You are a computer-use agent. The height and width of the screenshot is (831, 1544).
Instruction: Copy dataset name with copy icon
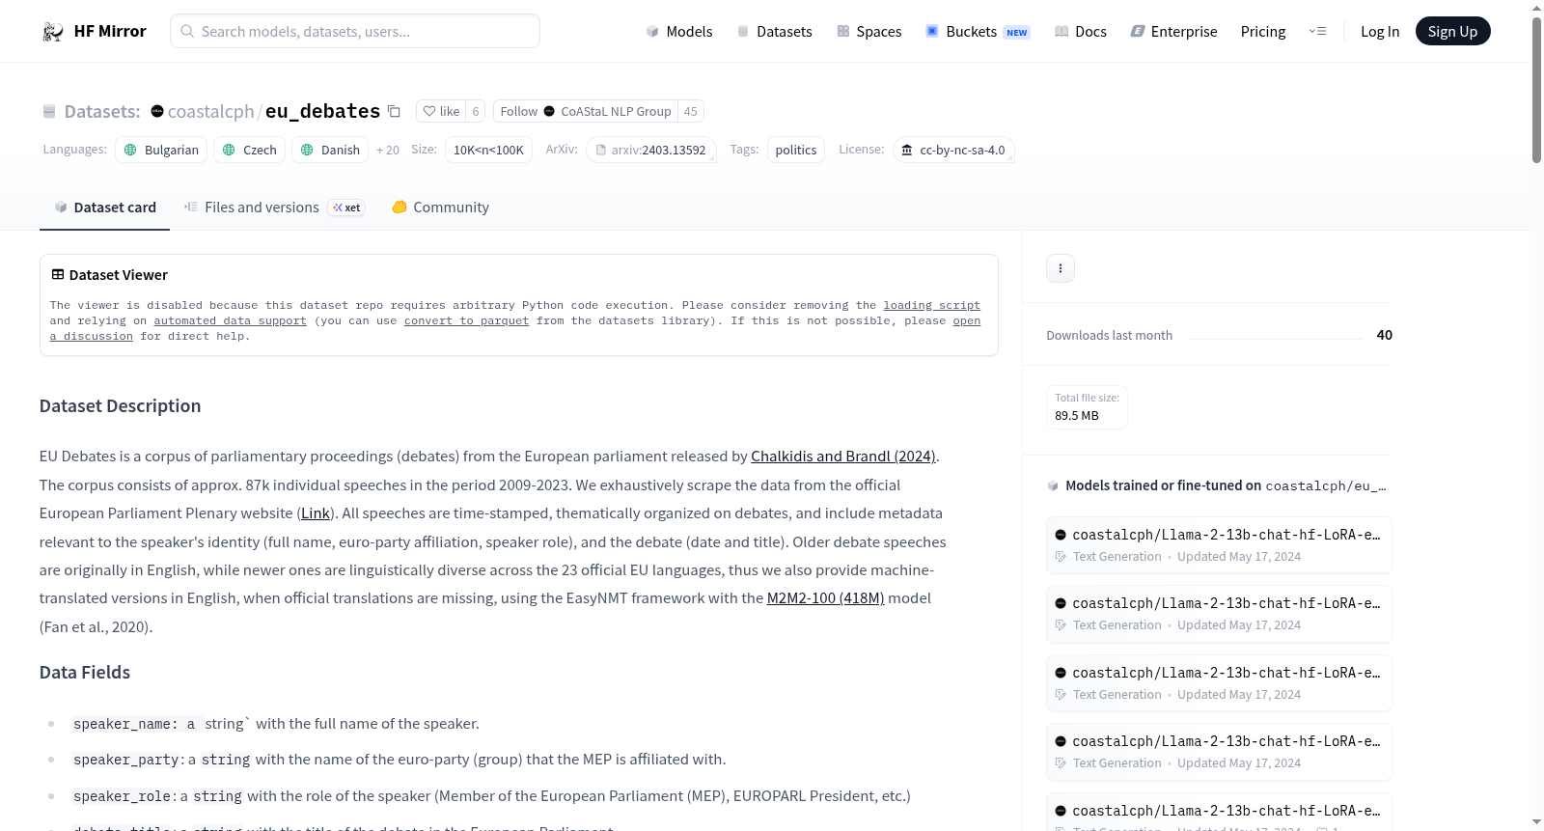point(394,111)
